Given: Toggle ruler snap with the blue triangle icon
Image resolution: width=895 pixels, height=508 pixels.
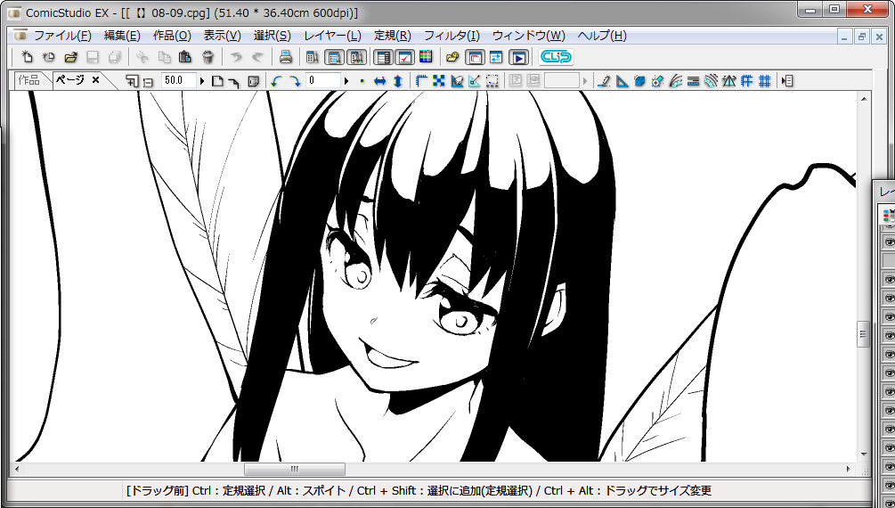Looking at the screenshot, I should (622, 81).
